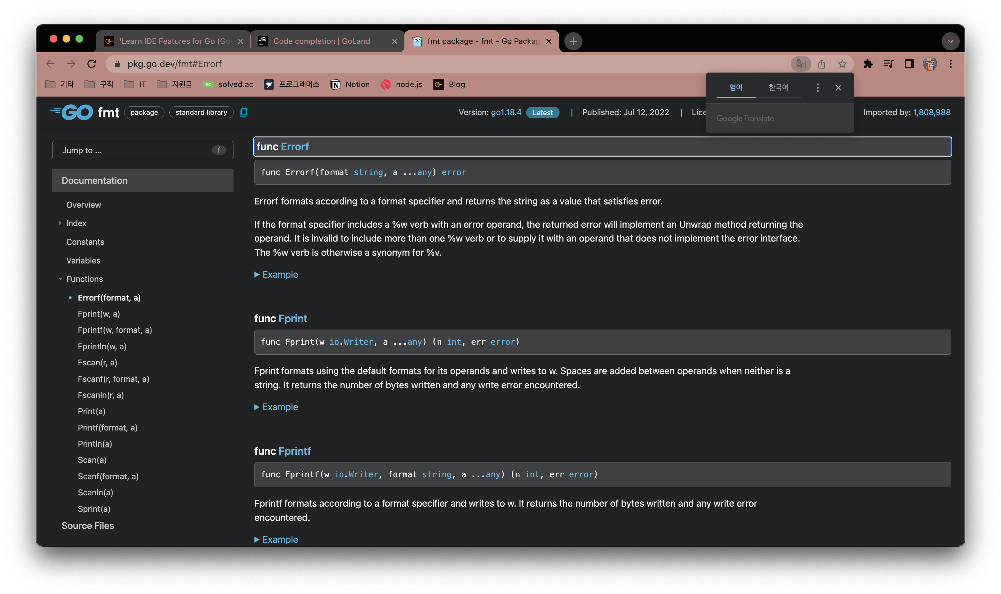The width and height of the screenshot is (1001, 594).
Task: Switch to the Code completion GoLand tab
Action: [322, 41]
